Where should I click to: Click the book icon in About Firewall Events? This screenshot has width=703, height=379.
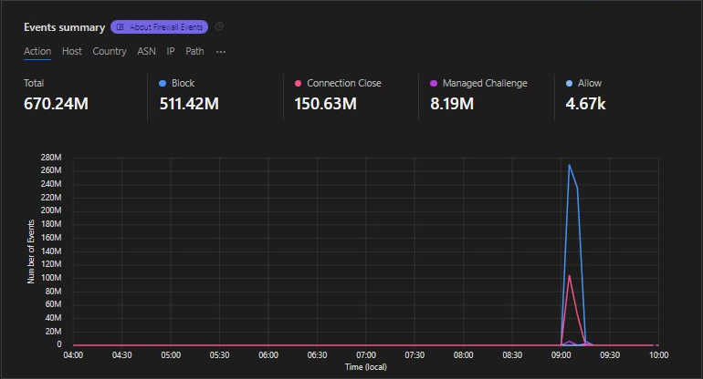point(121,27)
